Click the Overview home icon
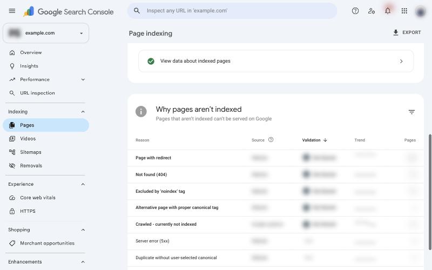Screen dimensions: 432x270 [12, 52]
